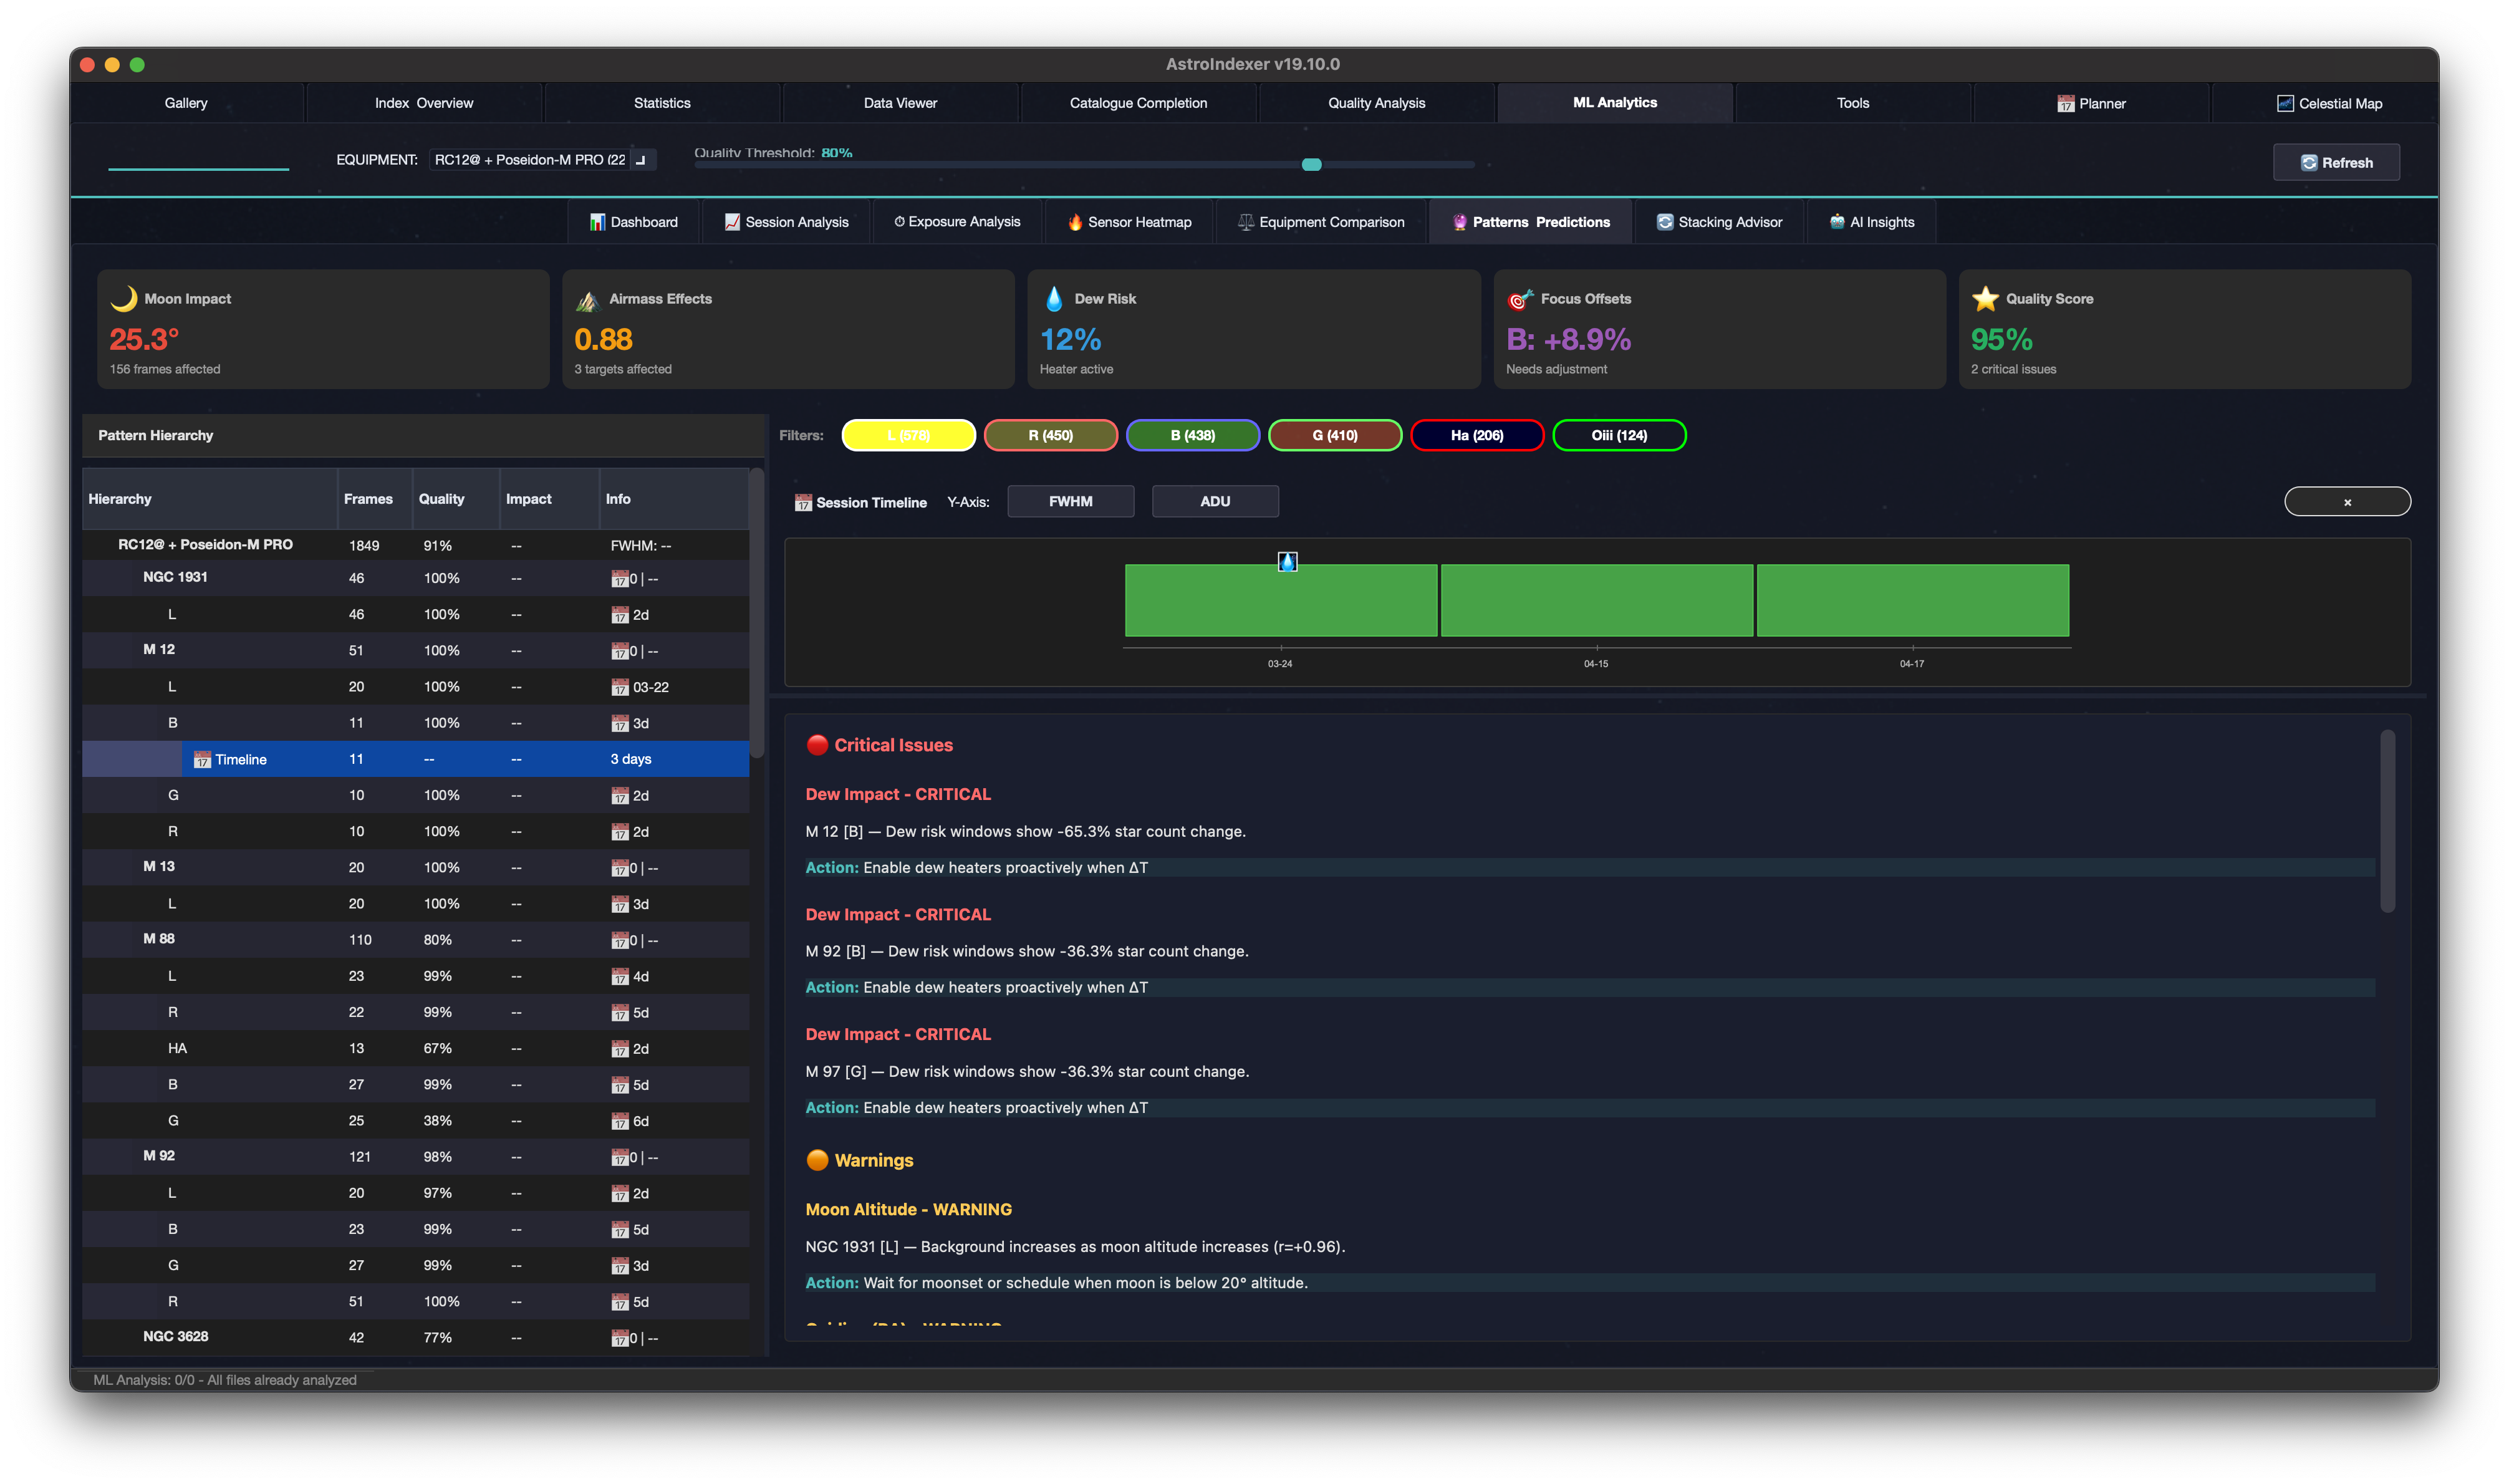This screenshot has height=1484, width=2509.
Task: Open the Quality Analysis tab
Action: click(x=1376, y=103)
